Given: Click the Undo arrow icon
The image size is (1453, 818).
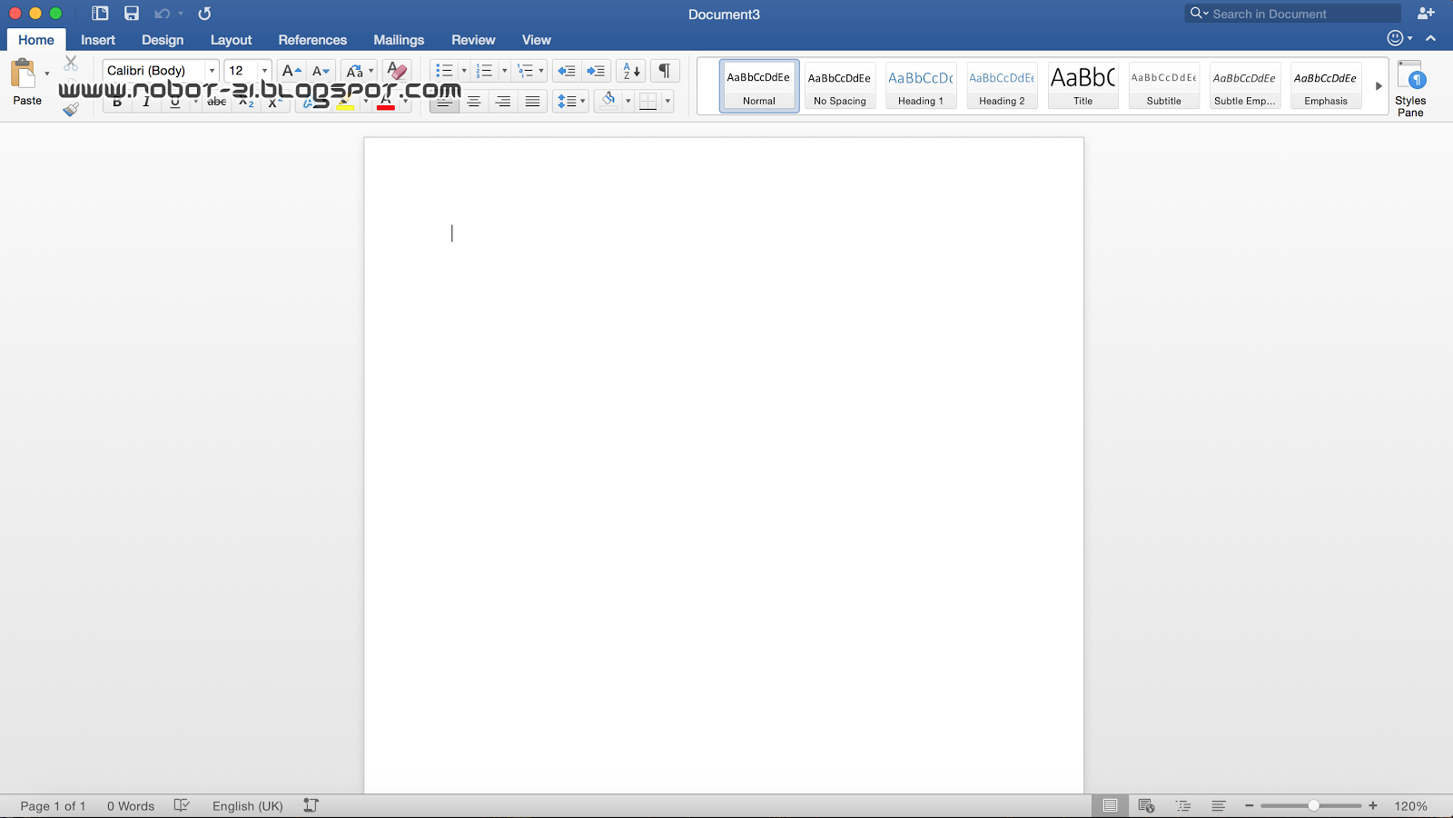Looking at the screenshot, I should pos(163,14).
